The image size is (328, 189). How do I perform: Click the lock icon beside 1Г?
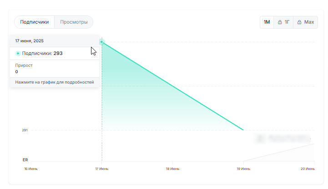pyautogui.click(x=280, y=22)
